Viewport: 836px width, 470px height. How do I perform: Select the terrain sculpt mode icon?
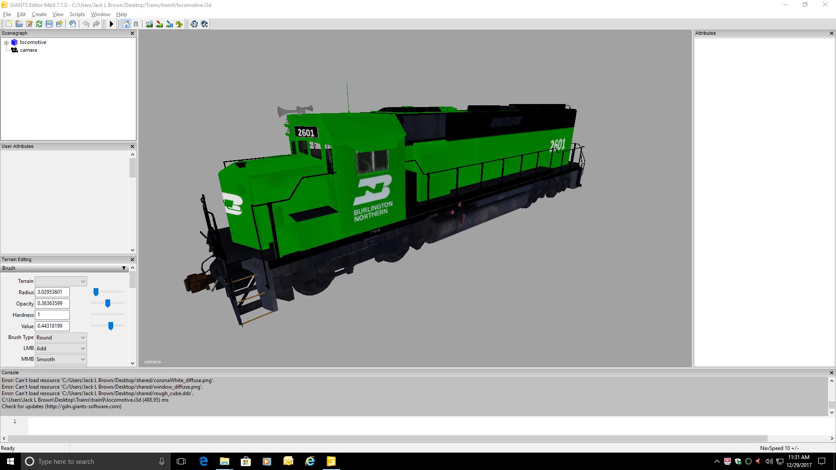(x=149, y=24)
